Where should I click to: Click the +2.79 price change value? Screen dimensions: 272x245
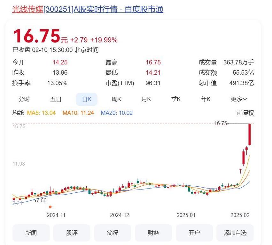tap(79, 40)
